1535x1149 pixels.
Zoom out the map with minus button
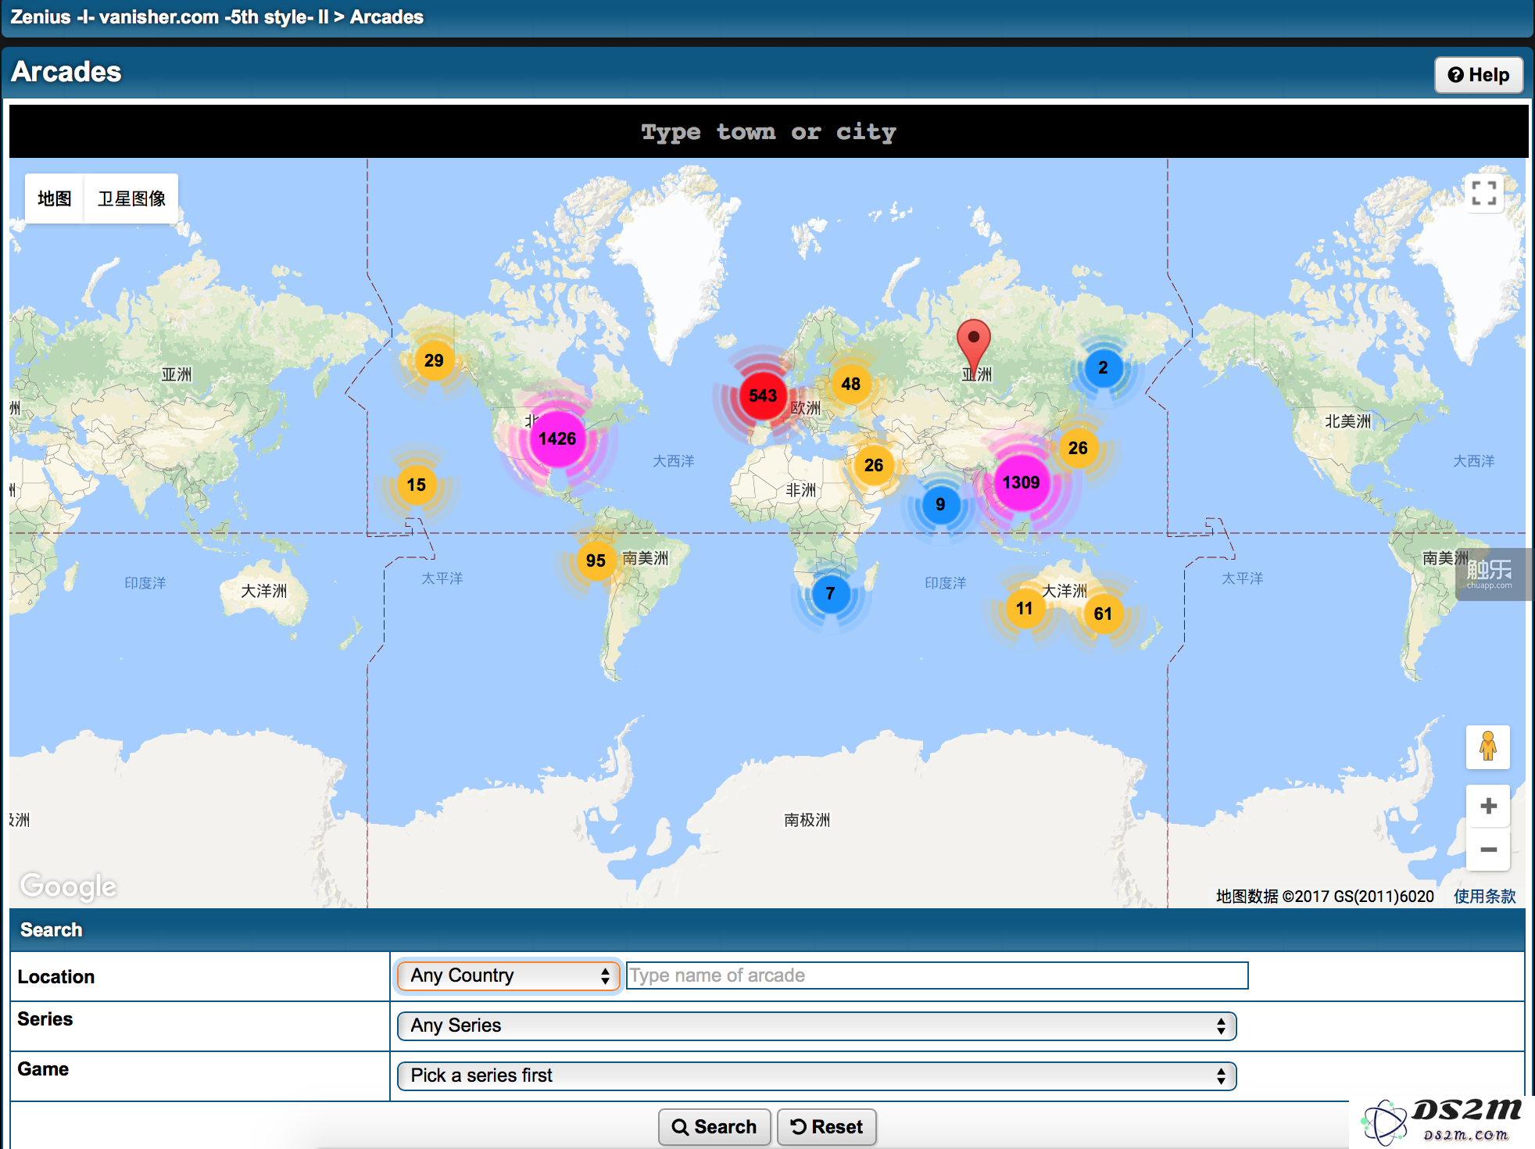[x=1488, y=849]
